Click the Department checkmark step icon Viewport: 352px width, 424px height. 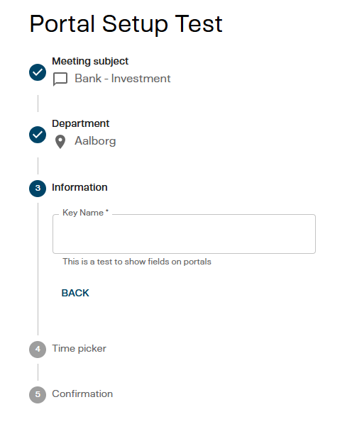click(x=38, y=135)
